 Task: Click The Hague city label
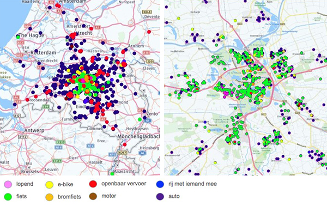31,35
